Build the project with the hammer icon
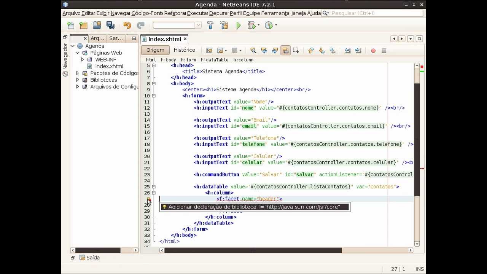This screenshot has width=487, height=274. 210,25
